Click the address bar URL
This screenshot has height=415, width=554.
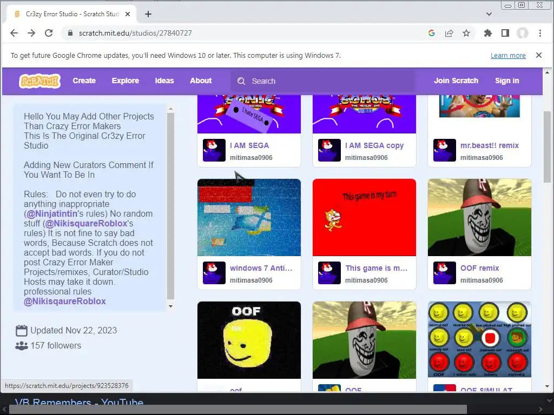pos(135,33)
